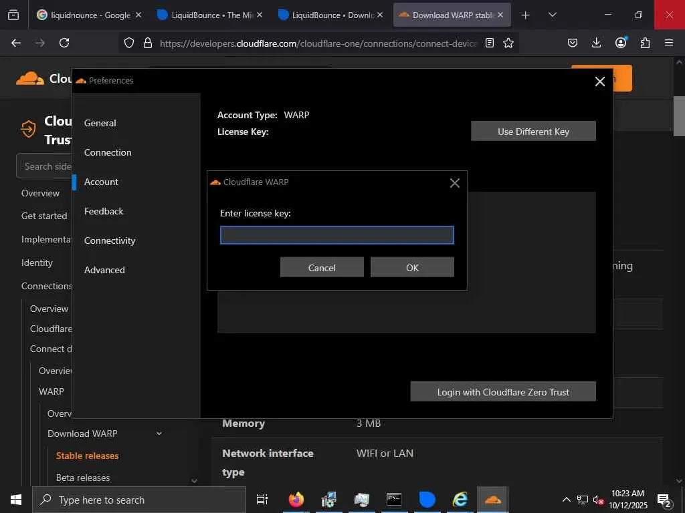View site security padlock info
Viewport: 685px width, 513px height.
click(148, 43)
